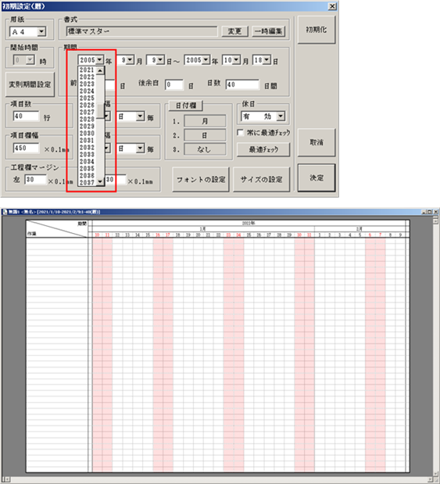Confirm settings with the 決定 button
Screen dimensions: 440x484
(x=317, y=177)
